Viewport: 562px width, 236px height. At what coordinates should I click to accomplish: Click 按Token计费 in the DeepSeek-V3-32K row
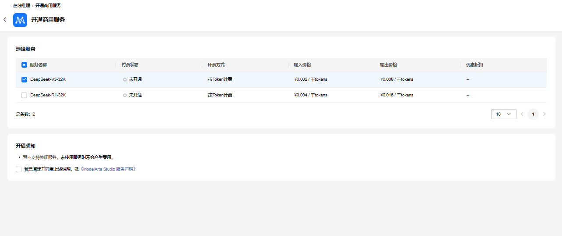[220, 79]
